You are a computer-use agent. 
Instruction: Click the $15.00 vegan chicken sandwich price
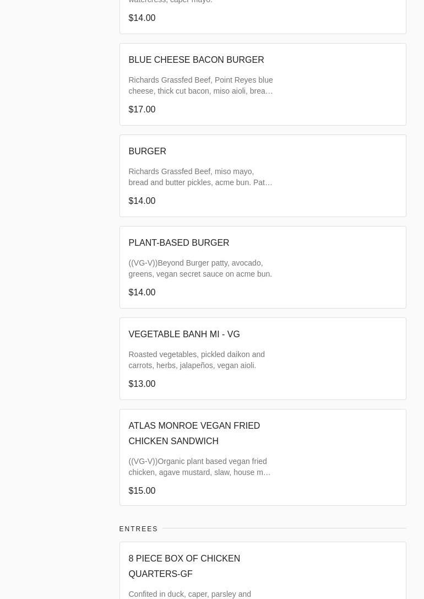pos(142,490)
